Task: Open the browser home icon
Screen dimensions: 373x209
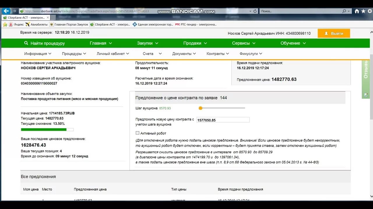Action: [x=357, y=11]
